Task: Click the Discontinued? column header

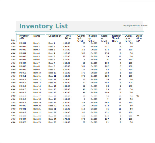Action: (x=139, y=38)
